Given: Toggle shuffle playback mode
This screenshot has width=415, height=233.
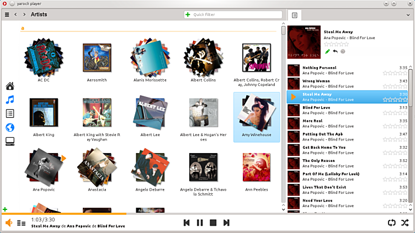Looking at the screenshot, I should click(x=405, y=223).
